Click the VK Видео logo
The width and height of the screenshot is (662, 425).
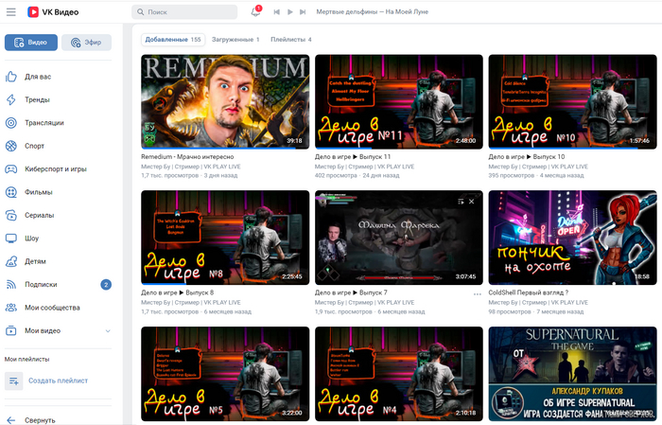click(53, 12)
